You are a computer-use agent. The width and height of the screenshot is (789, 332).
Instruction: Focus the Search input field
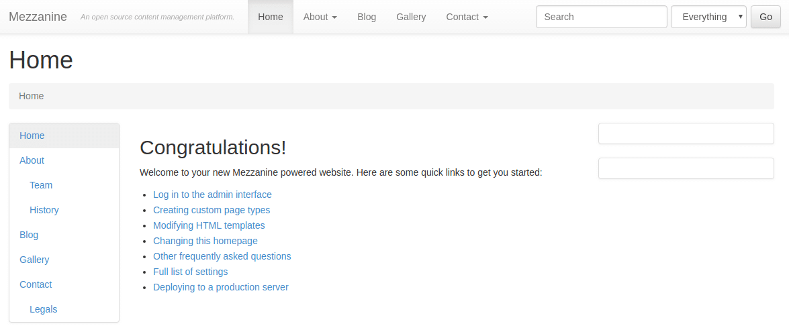[601, 17]
